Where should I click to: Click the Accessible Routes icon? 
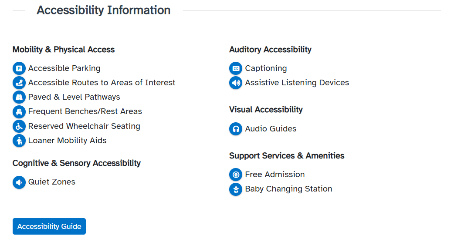click(x=19, y=83)
